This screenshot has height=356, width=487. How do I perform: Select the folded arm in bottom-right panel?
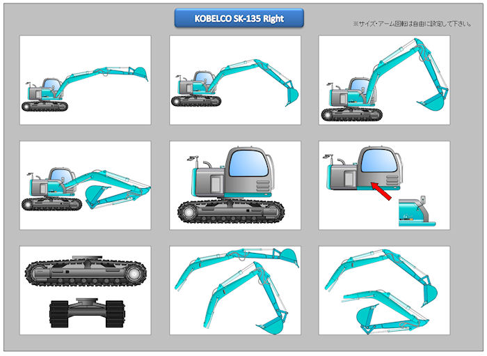click(385, 312)
